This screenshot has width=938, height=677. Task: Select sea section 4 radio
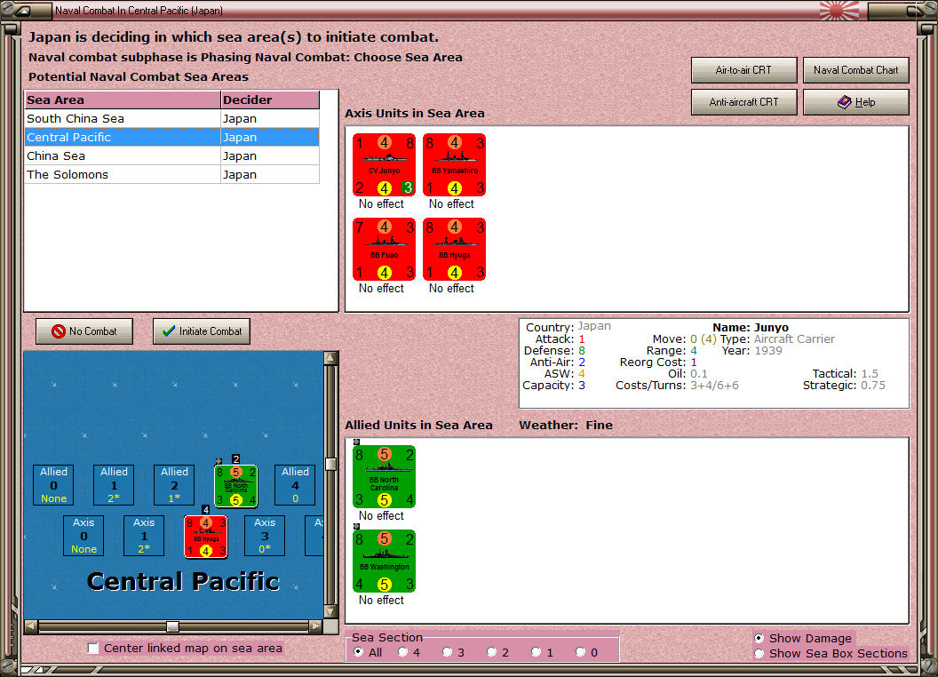click(x=402, y=652)
